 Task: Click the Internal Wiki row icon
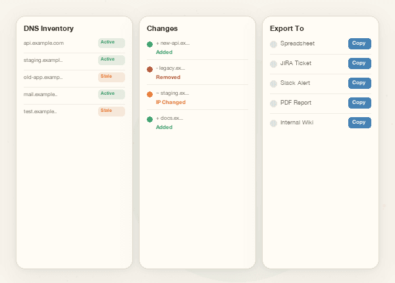pyautogui.click(x=274, y=123)
